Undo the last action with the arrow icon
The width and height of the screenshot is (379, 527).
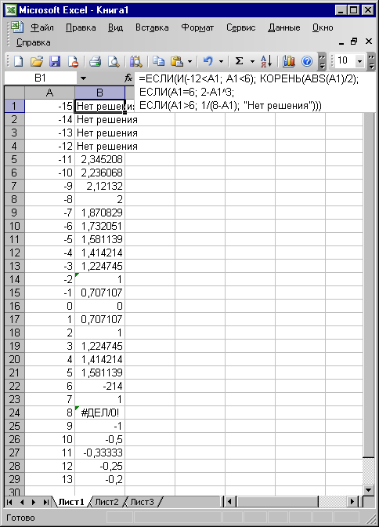[208, 61]
